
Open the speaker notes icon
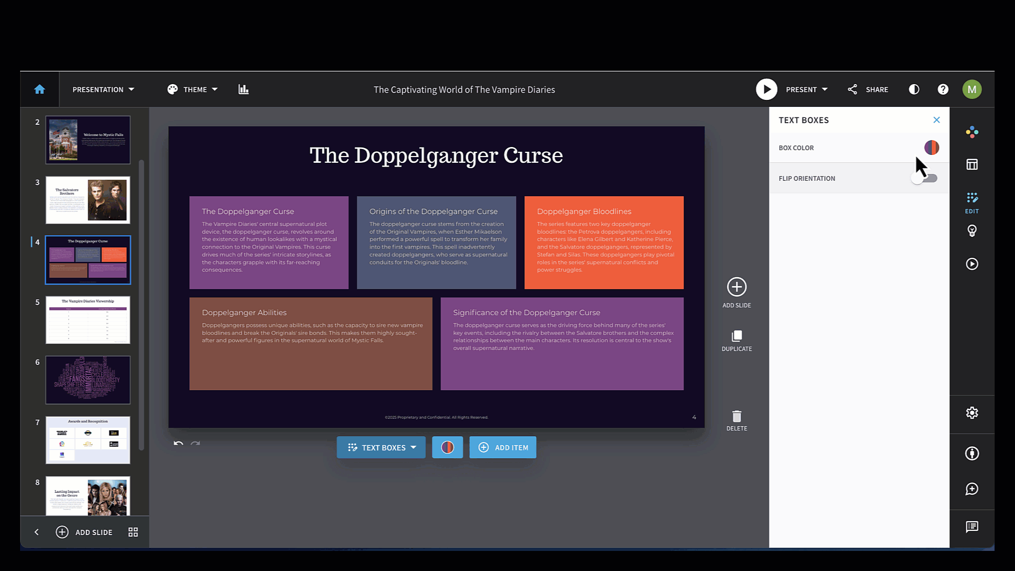(x=972, y=527)
